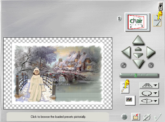Move image down with large down arrow

[x=138, y=64]
